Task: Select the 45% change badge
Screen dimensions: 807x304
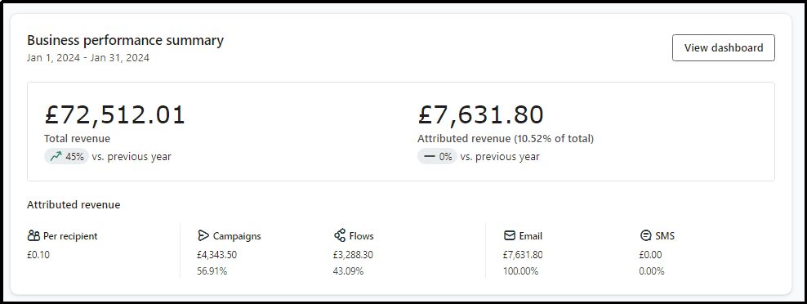Action: tap(66, 157)
